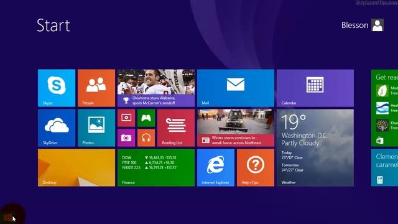Viewport: 398px width, 224px height.
Task: Open the Reading List tile
Action: point(176,128)
